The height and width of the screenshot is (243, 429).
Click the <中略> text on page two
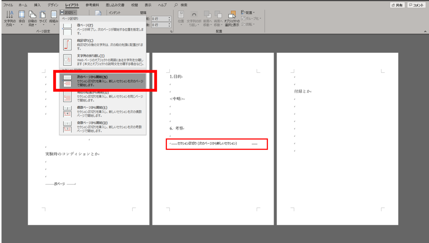click(x=177, y=99)
